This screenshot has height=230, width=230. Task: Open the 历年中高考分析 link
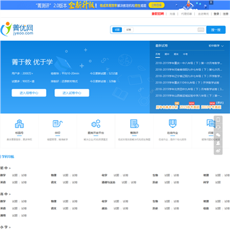point(167,107)
